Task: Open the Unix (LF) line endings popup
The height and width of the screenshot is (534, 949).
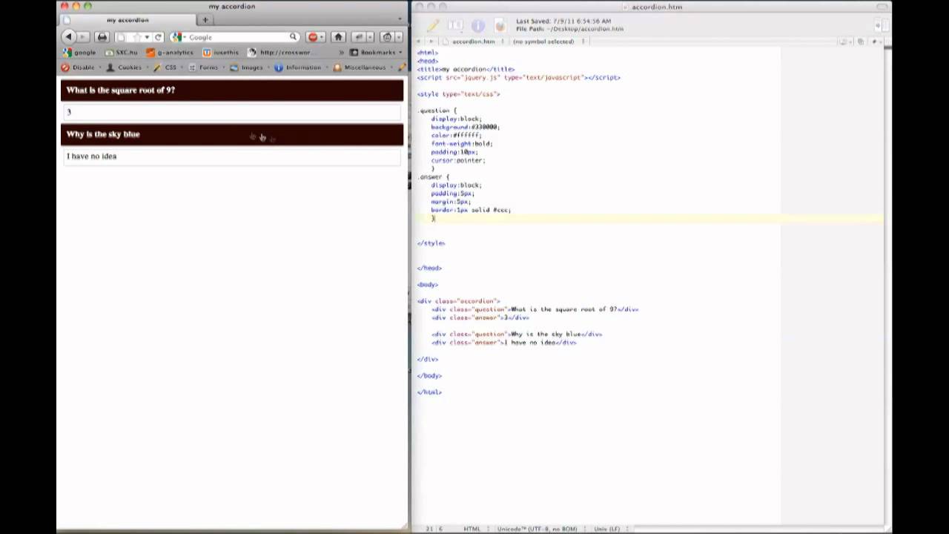Action: click(x=609, y=529)
